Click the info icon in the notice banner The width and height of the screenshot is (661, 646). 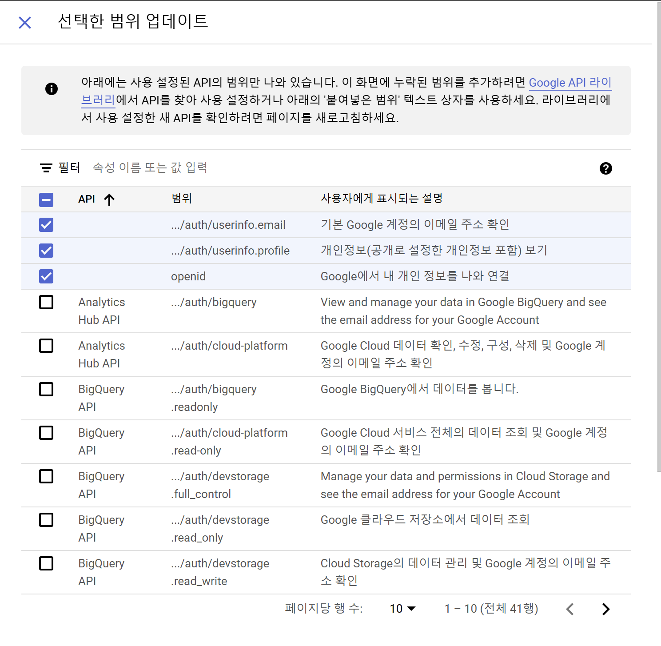(52, 89)
